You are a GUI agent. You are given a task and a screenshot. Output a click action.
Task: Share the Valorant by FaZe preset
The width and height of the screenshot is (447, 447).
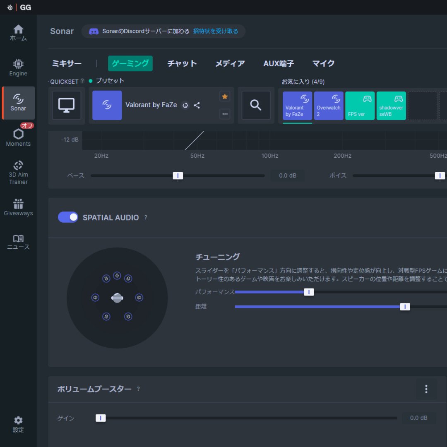197,105
